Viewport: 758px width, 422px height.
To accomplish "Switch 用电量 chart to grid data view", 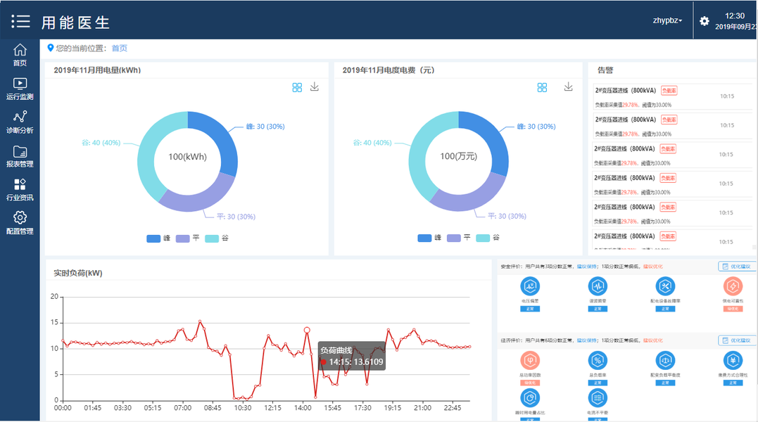I will [x=297, y=87].
